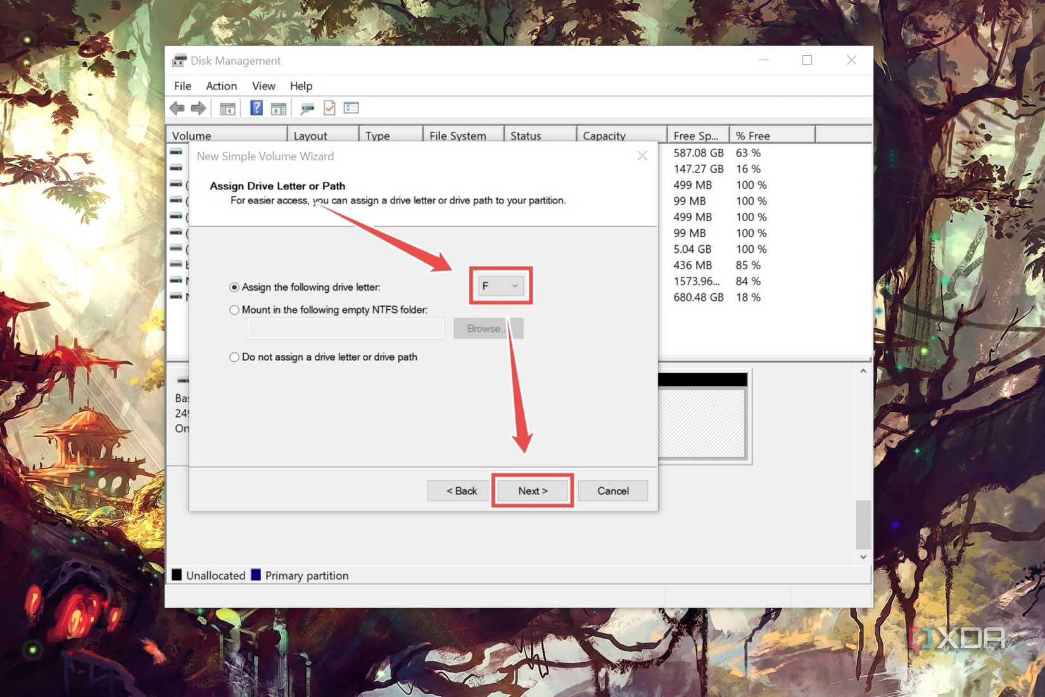
Task: Click the Properties checkmark toolbar icon
Action: (329, 108)
